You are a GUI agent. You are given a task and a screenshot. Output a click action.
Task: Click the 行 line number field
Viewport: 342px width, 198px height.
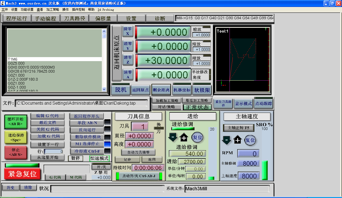(54, 152)
